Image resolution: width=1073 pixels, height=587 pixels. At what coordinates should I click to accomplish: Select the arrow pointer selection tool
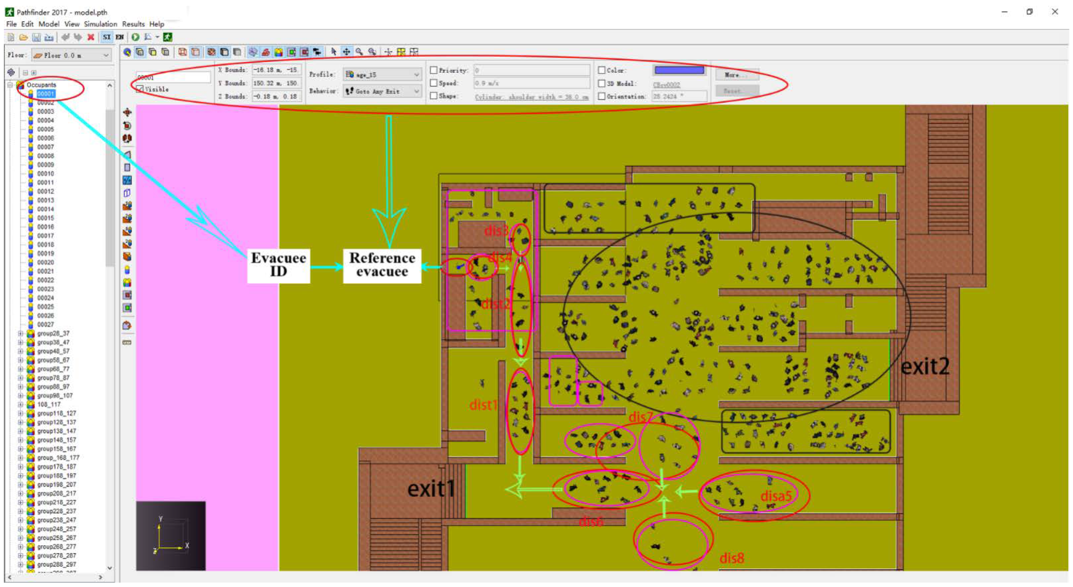click(333, 52)
